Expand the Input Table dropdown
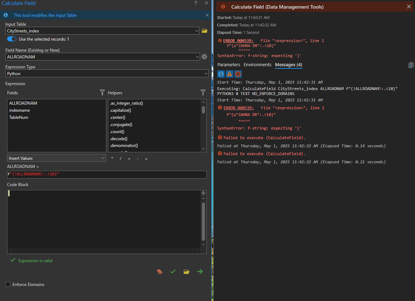The image size is (415, 301). click(x=196, y=31)
